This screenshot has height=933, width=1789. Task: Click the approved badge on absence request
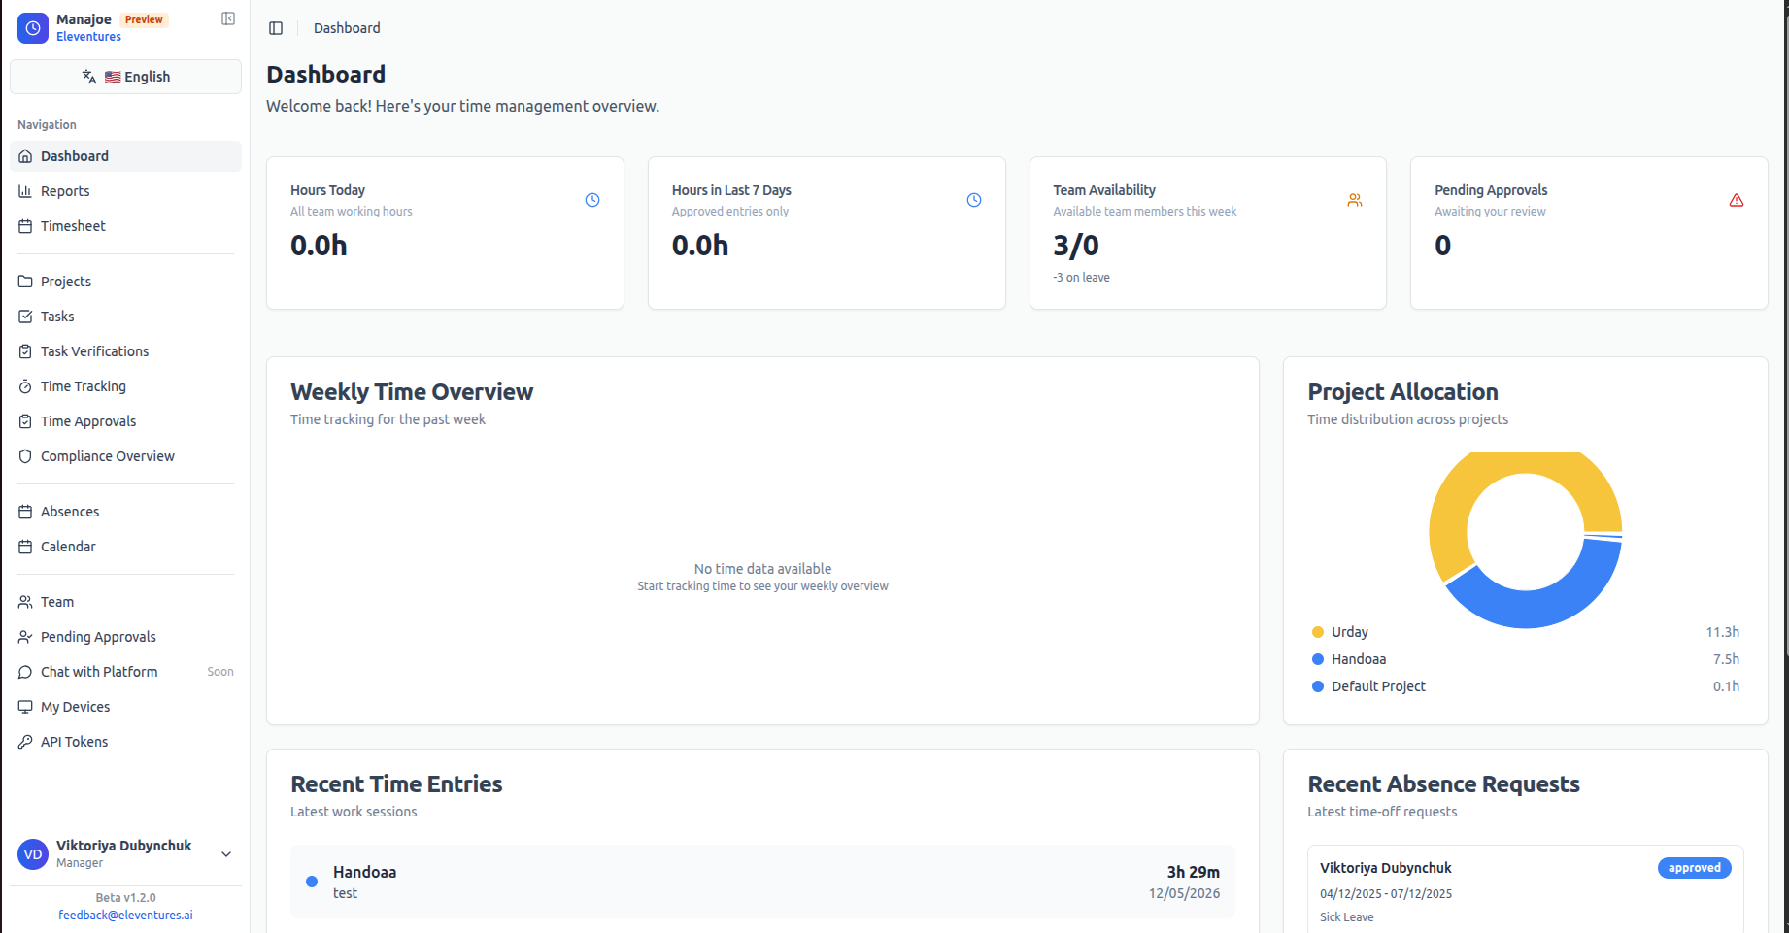(1694, 868)
